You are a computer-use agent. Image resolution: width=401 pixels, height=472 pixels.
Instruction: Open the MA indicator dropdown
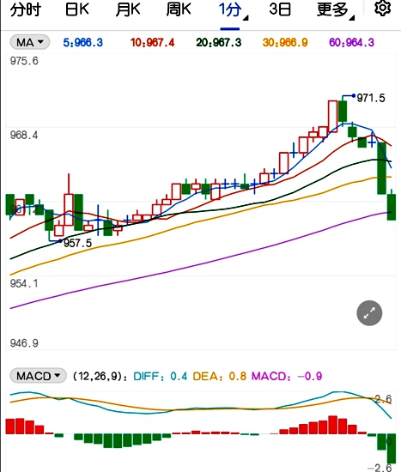click(x=30, y=42)
